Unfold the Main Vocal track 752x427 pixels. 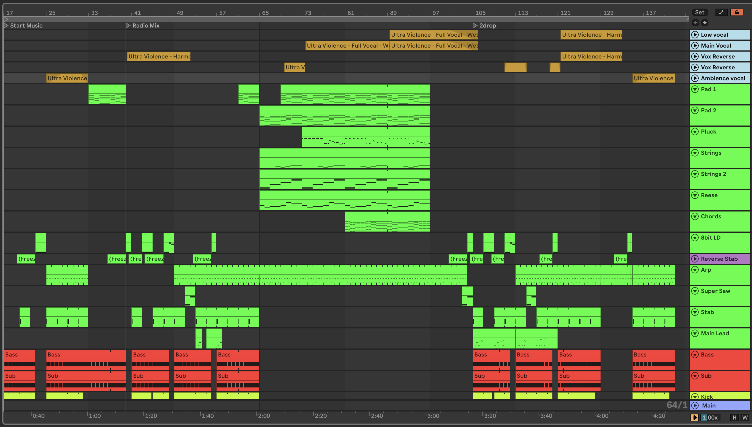point(695,46)
